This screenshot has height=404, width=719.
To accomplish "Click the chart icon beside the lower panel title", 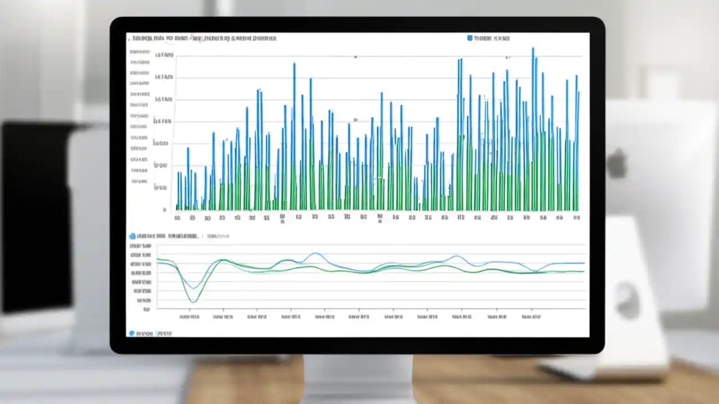I will tap(133, 236).
